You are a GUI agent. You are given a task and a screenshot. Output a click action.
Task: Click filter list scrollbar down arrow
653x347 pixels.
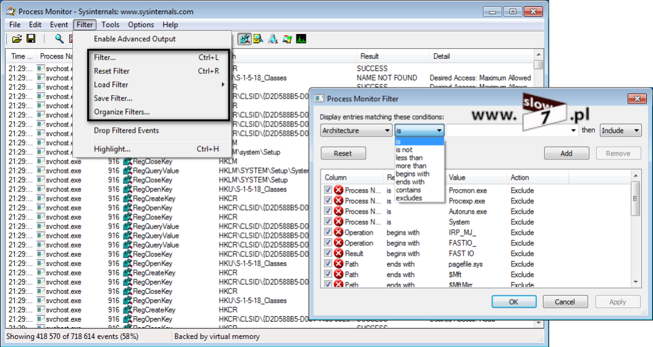point(635,282)
